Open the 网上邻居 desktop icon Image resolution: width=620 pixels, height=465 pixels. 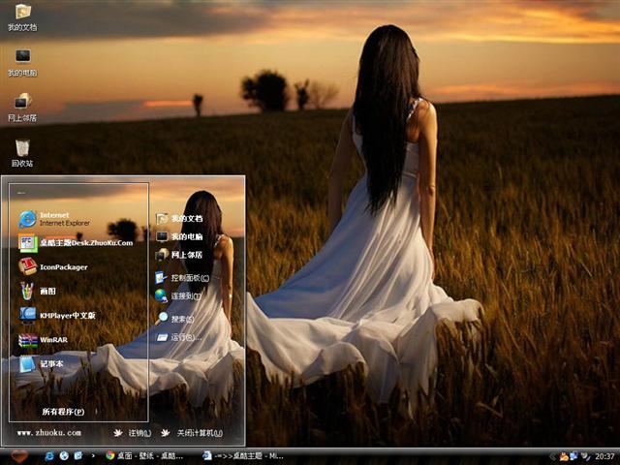point(22,105)
